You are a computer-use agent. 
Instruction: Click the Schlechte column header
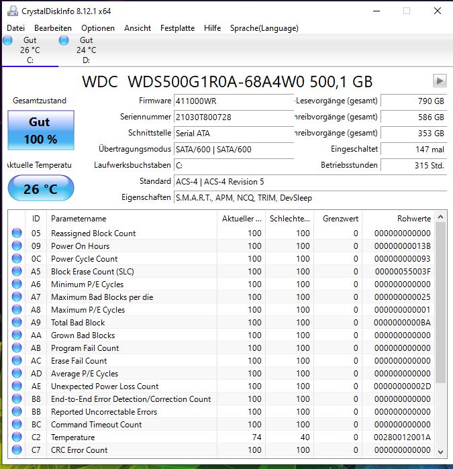(290, 219)
